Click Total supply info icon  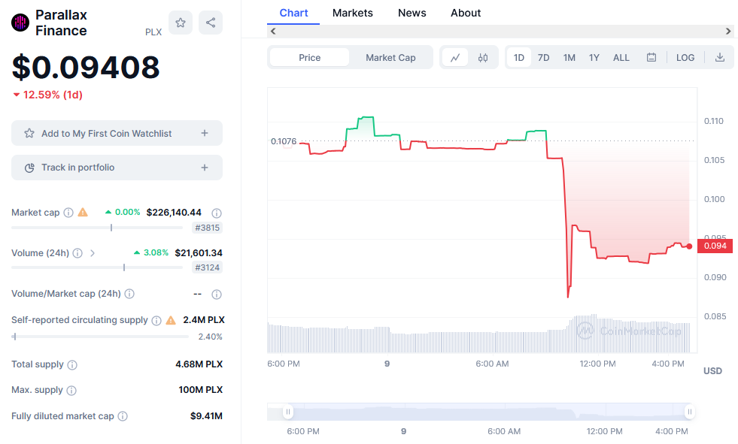72,365
